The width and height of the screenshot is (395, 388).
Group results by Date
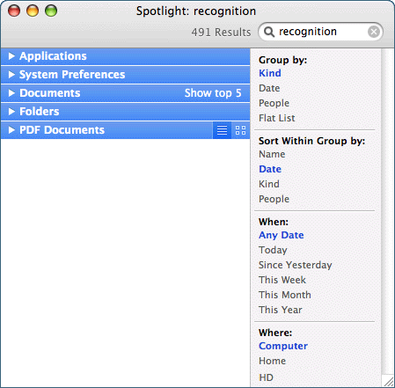click(x=269, y=88)
